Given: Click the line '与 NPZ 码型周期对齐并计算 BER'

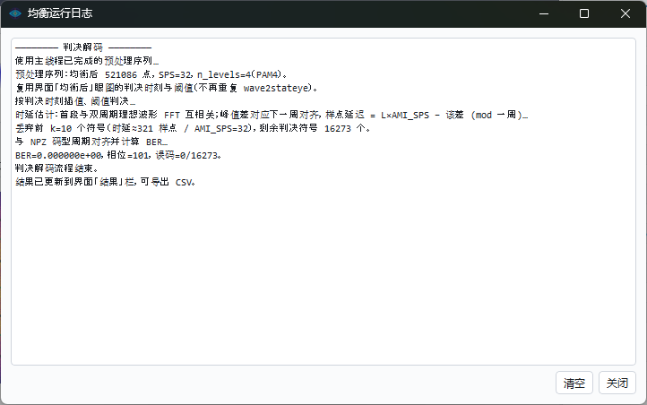Looking at the screenshot, I should click(x=91, y=142).
